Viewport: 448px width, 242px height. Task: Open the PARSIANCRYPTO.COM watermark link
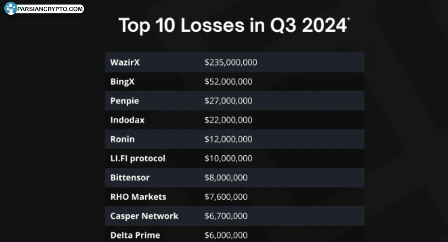[x=50, y=9]
